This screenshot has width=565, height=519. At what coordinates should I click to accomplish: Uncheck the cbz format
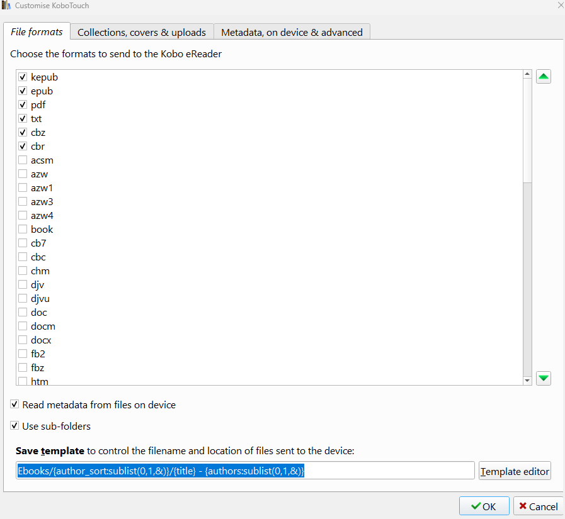click(23, 133)
